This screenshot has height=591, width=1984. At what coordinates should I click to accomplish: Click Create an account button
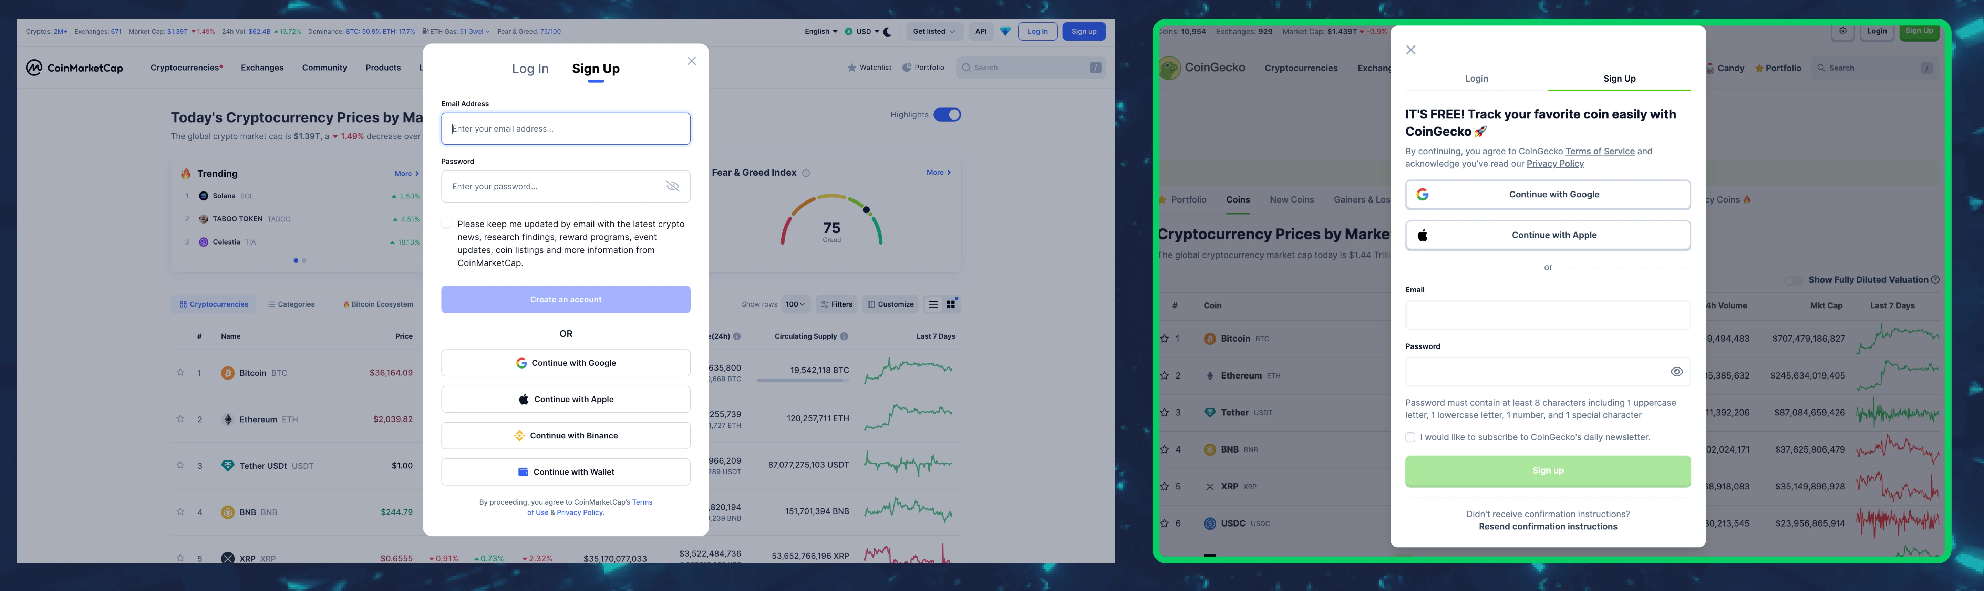(x=565, y=300)
